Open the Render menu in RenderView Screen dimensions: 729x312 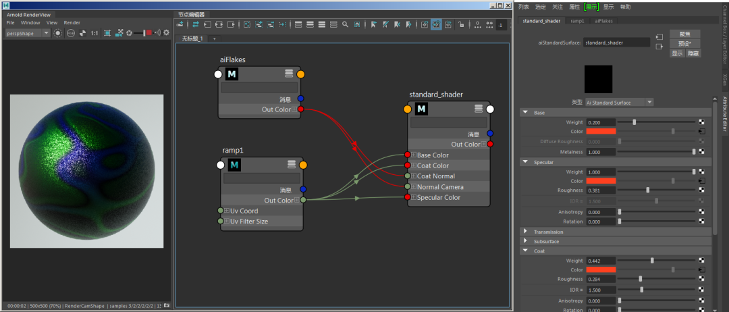click(x=72, y=22)
